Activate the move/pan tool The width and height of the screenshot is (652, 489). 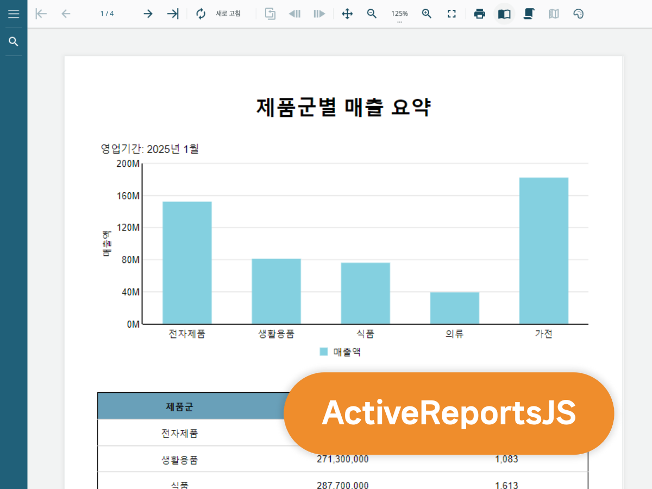click(347, 14)
